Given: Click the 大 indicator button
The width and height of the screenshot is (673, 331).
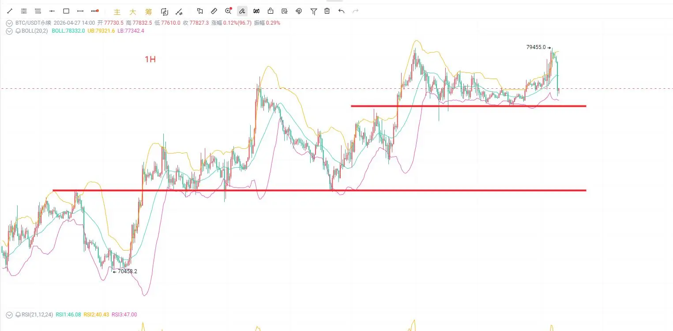Looking at the screenshot, I should 133,12.
